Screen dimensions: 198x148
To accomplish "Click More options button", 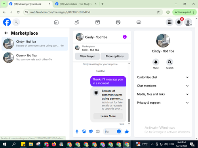I will (114, 56).
